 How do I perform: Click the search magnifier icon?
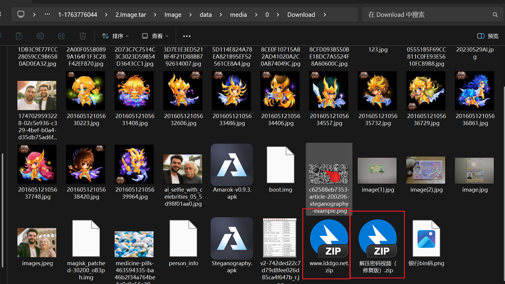point(495,15)
